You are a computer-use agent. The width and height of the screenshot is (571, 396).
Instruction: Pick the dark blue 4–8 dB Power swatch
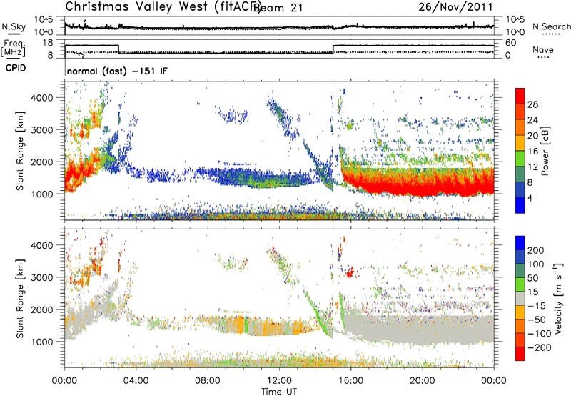coord(520,189)
